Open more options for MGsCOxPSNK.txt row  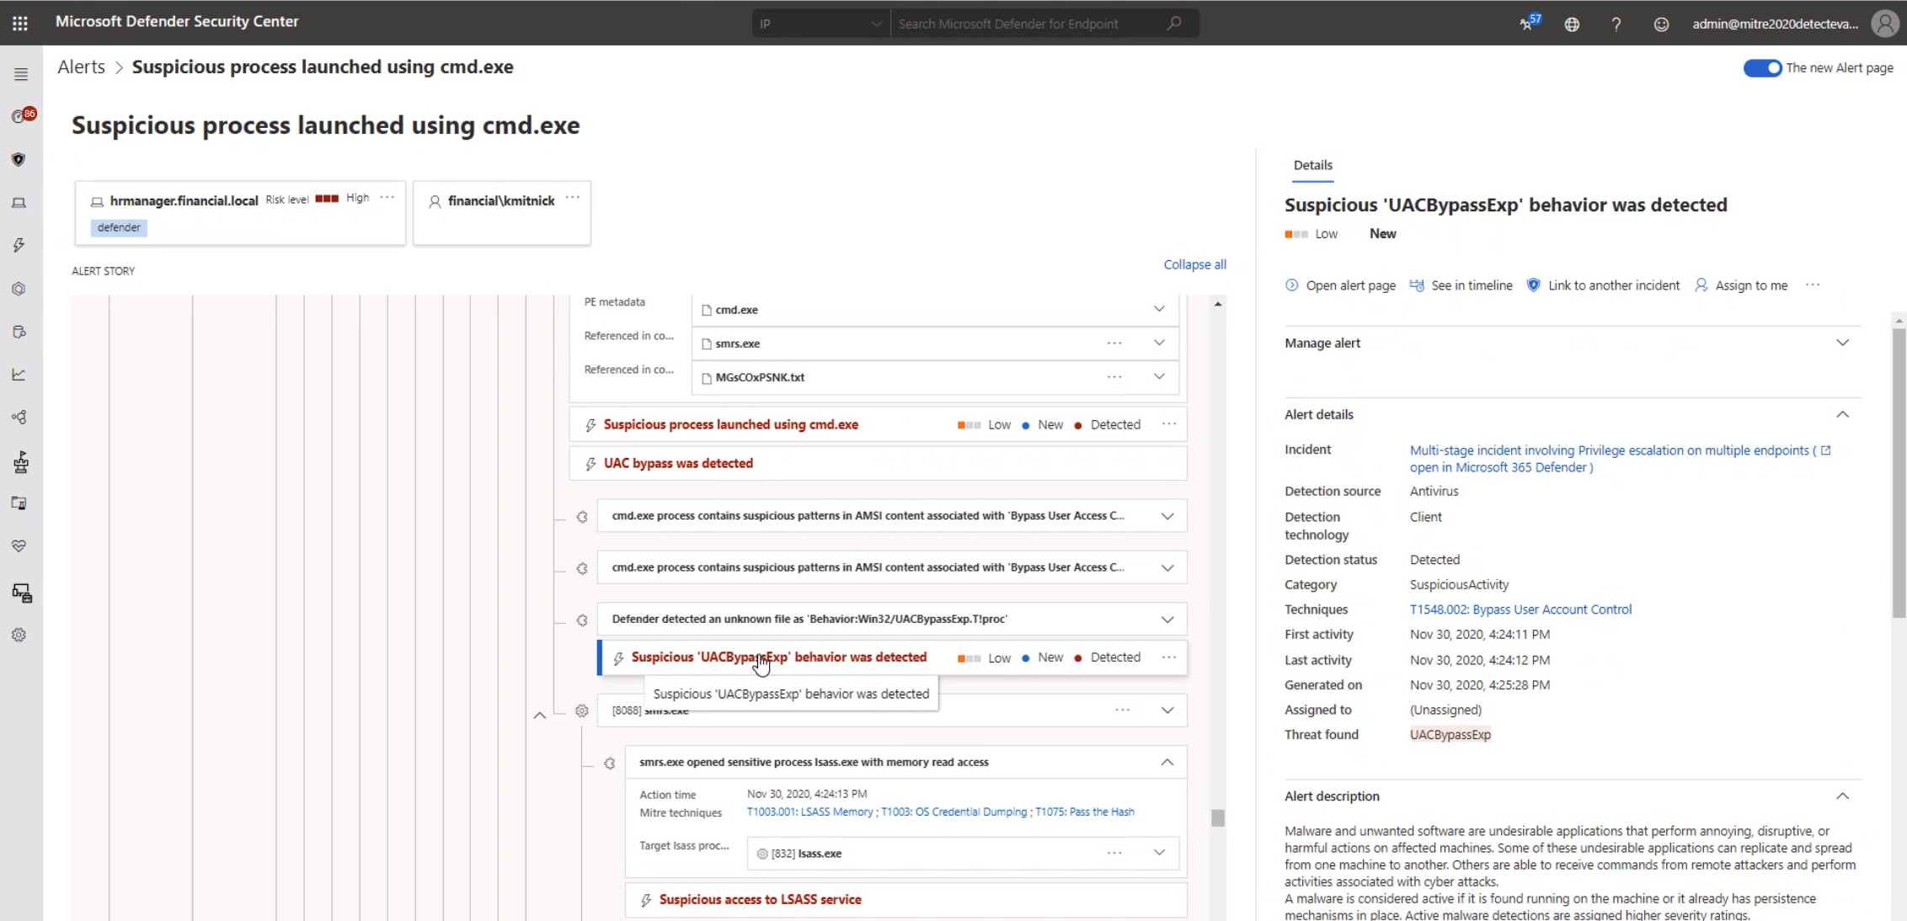coord(1114,377)
